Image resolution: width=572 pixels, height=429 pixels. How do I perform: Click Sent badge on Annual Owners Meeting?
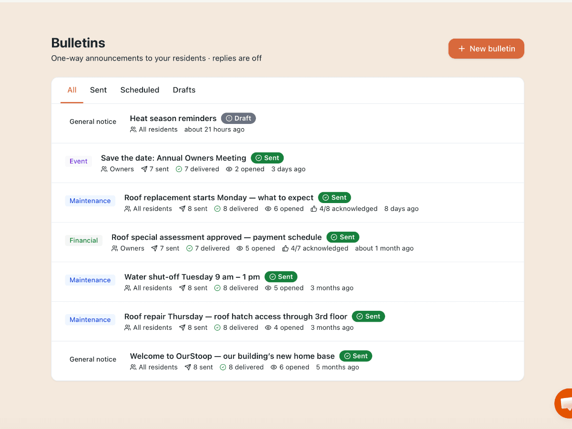click(267, 158)
